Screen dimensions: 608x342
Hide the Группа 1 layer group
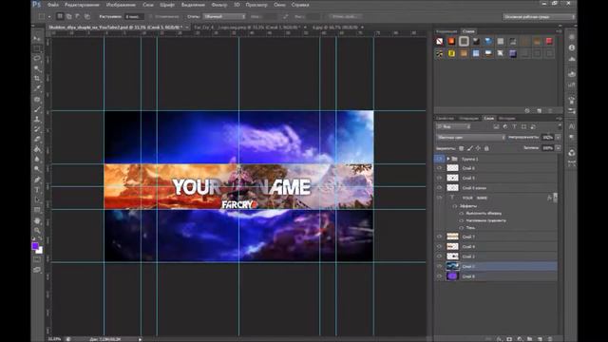439,159
